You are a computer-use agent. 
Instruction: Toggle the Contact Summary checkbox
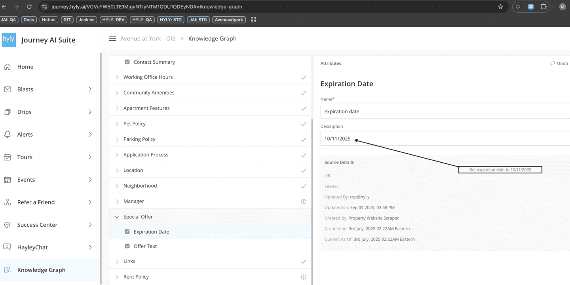click(x=127, y=62)
